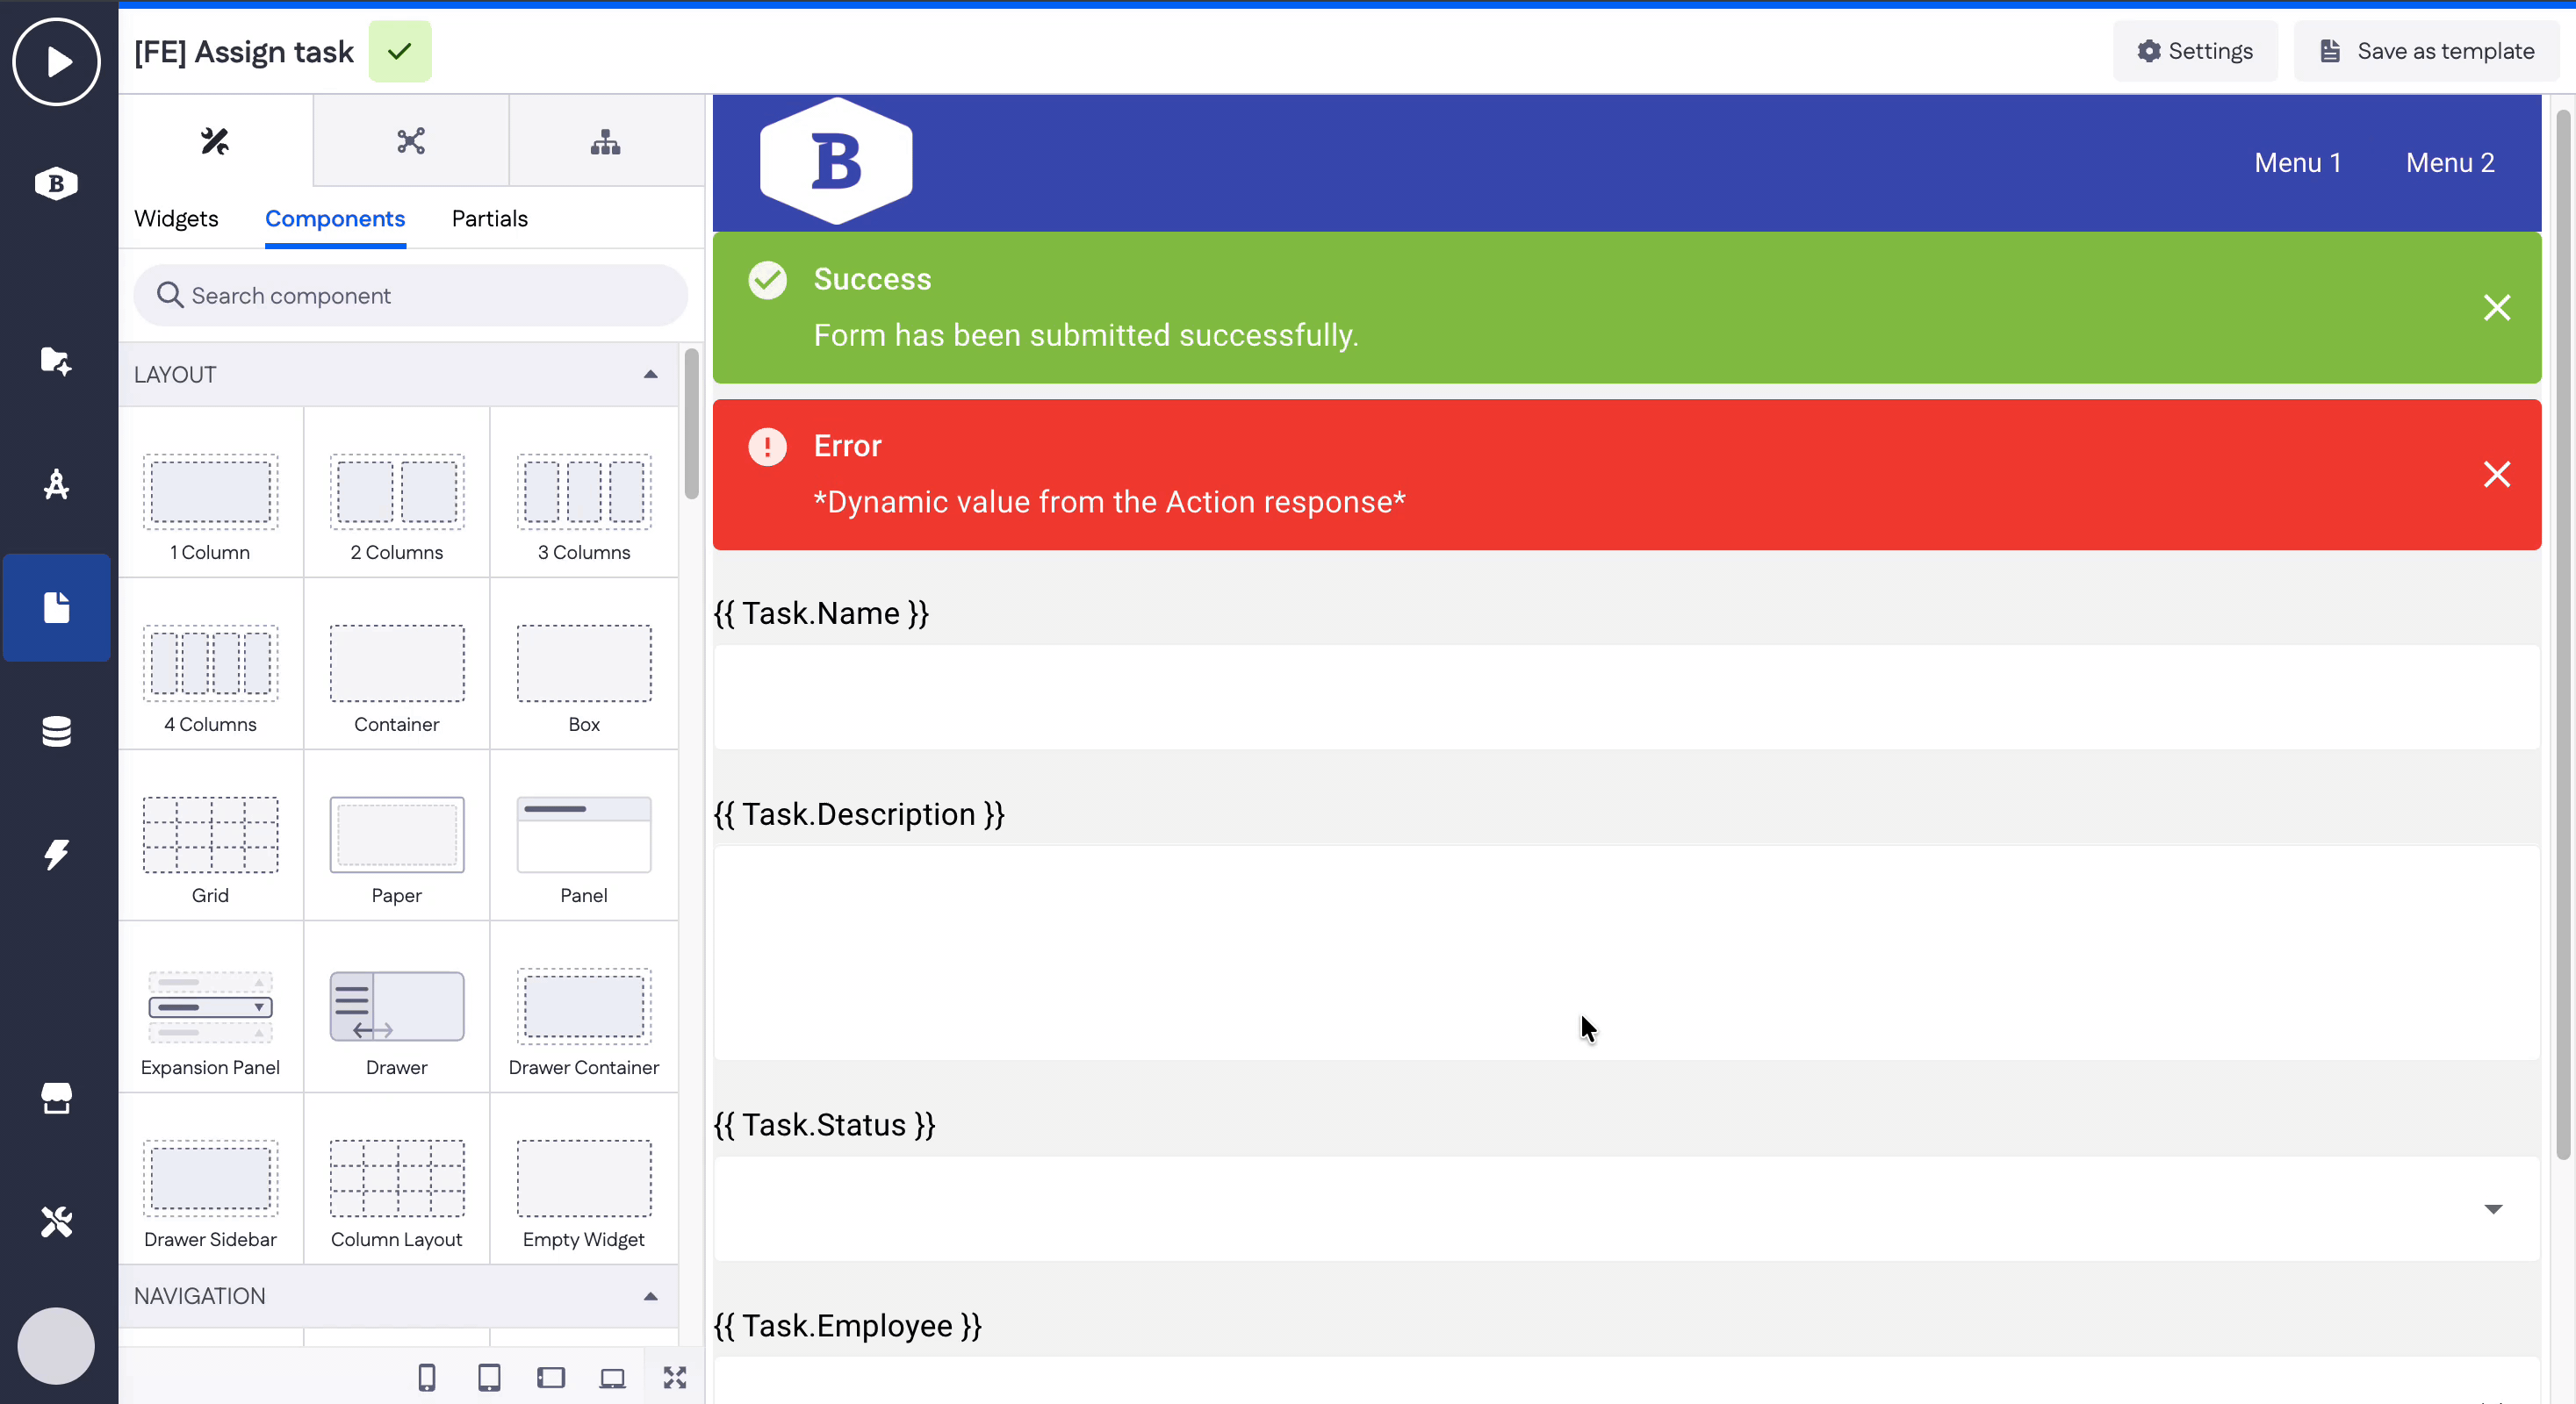The width and height of the screenshot is (2576, 1404).
Task: Toggle the green checkmark next to page title
Action: (x=400, y=51)
